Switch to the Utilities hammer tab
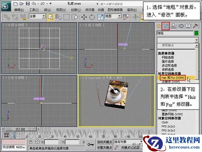This screenshot has width=202, height=152. (x=195, y=26)
